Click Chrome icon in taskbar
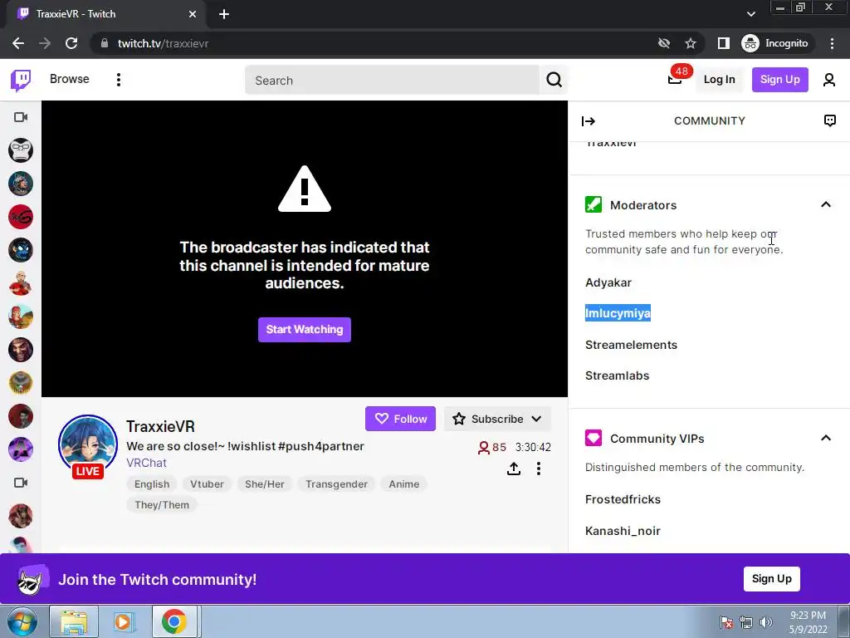850x638 pixels. (x=173, y=621)
